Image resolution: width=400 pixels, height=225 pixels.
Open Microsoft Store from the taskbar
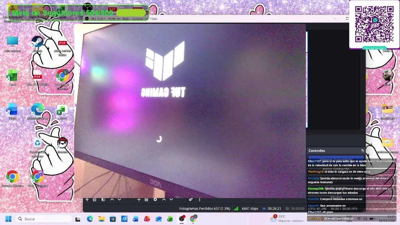[x=113, y=219]
